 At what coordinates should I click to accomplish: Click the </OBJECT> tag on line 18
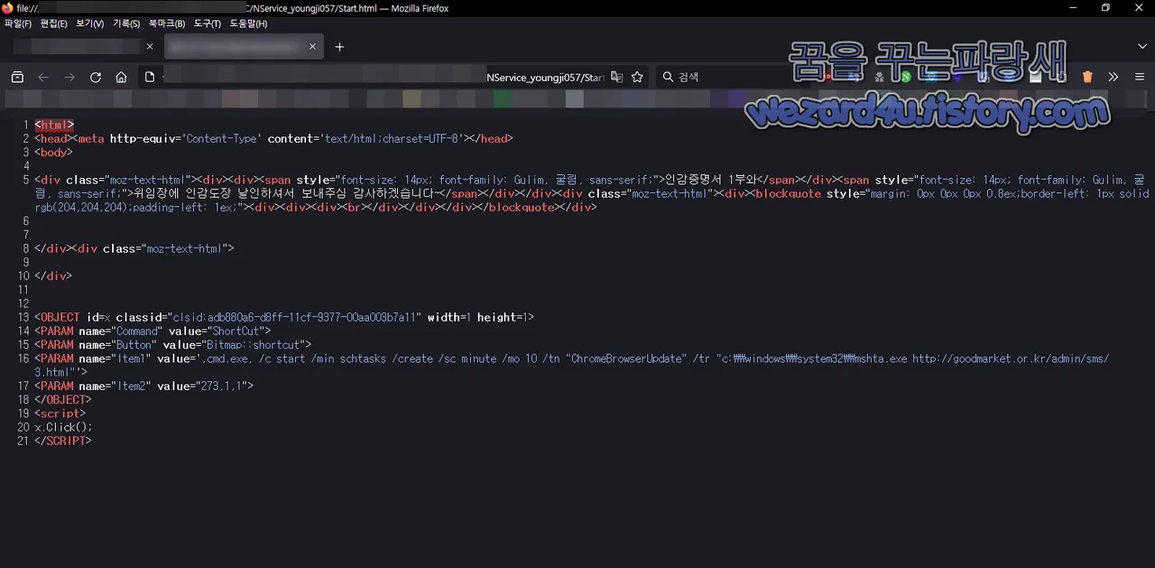(62, 399)
